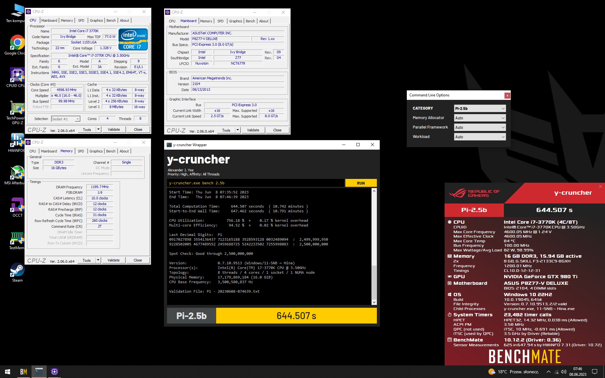
Task: Switch to the y-cruncher taskbar window
Action: (x=39, y=372)
